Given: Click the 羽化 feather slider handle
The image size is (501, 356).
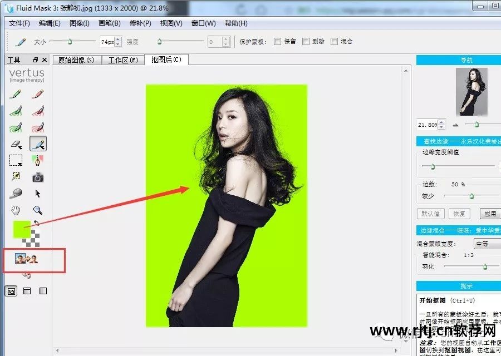Looking at the screenshot, I should coord(485,266).
